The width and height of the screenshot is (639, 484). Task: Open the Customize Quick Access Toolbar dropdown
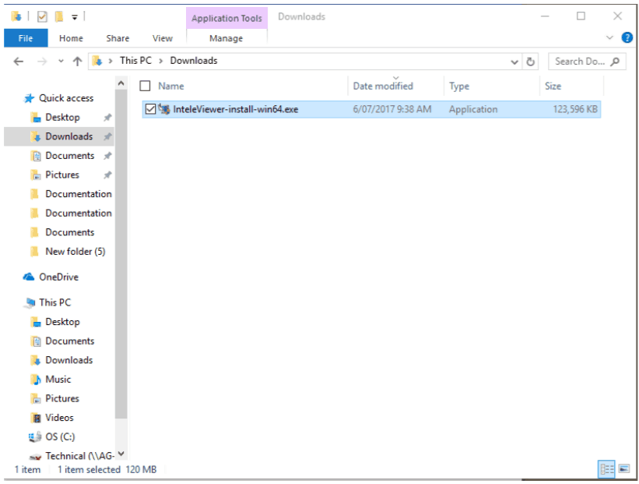[x=75, y=17]
